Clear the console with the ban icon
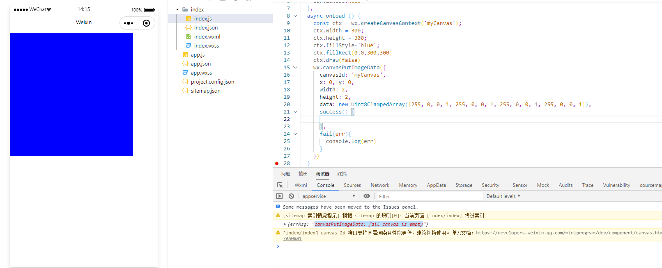This screenshot has height=268, width=662. (291, 196)
